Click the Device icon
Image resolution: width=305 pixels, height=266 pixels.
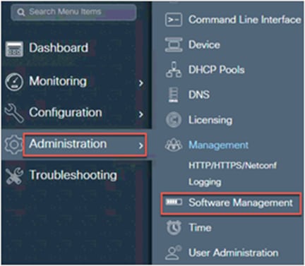(174, 44)
